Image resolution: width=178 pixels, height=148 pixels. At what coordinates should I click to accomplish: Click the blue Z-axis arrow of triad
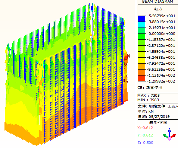169,132
